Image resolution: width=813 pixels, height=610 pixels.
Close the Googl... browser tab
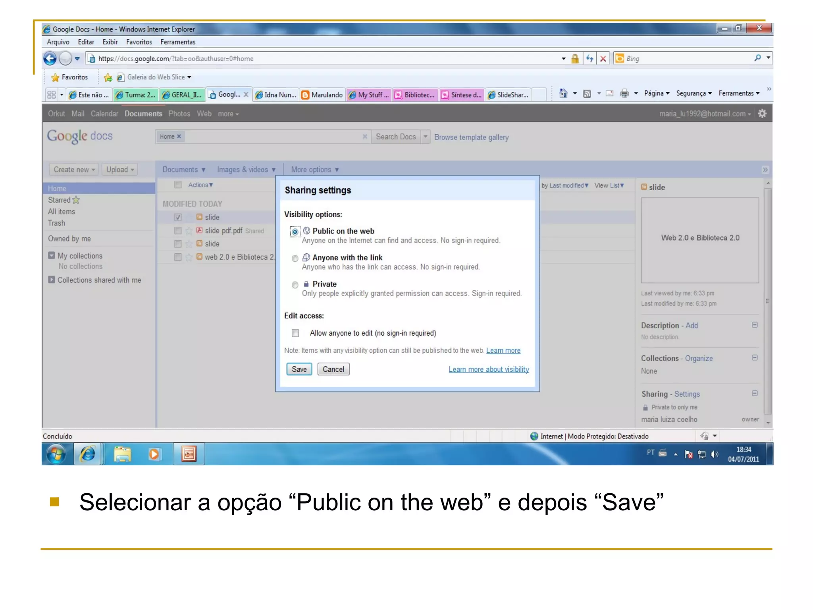pyautogui.click(x=246, y=95)
